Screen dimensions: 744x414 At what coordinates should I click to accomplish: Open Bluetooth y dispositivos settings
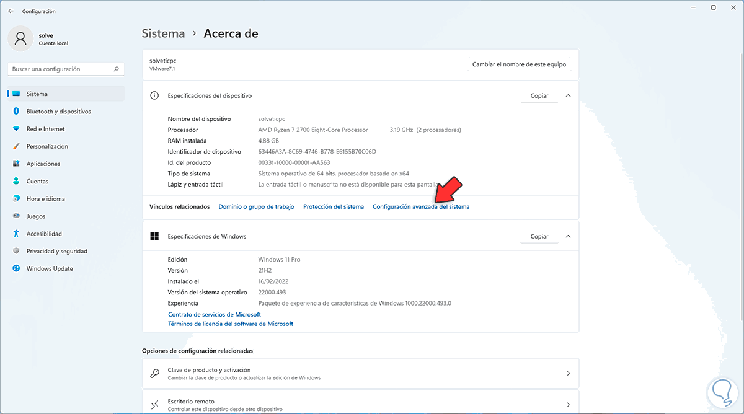66,112
